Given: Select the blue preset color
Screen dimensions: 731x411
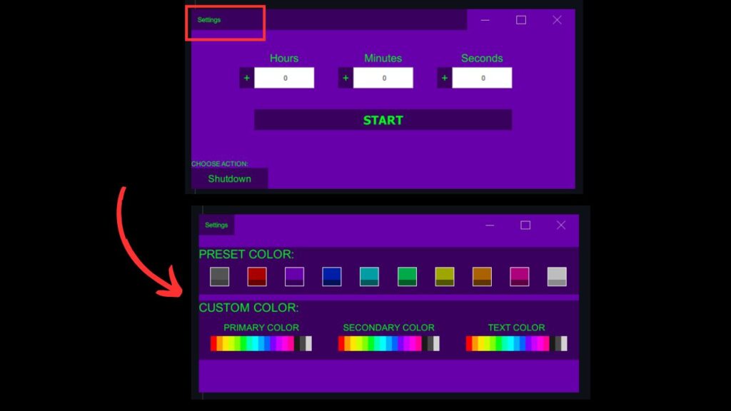Looking at the screenshot, I should click(332, 276).
